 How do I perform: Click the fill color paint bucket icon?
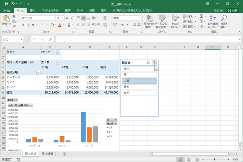(x=52, y=25)
